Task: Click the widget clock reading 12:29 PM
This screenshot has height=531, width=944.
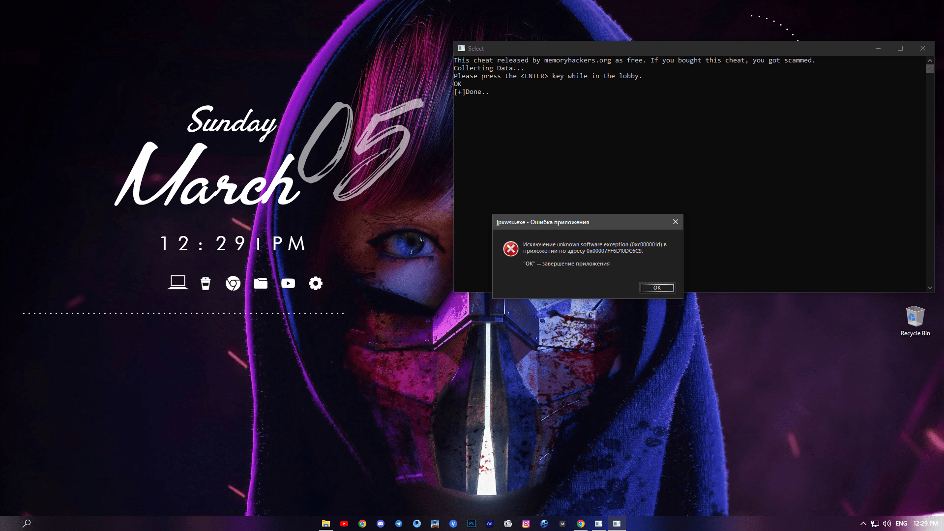Action: pyautogui.click(x=233, y=243)
